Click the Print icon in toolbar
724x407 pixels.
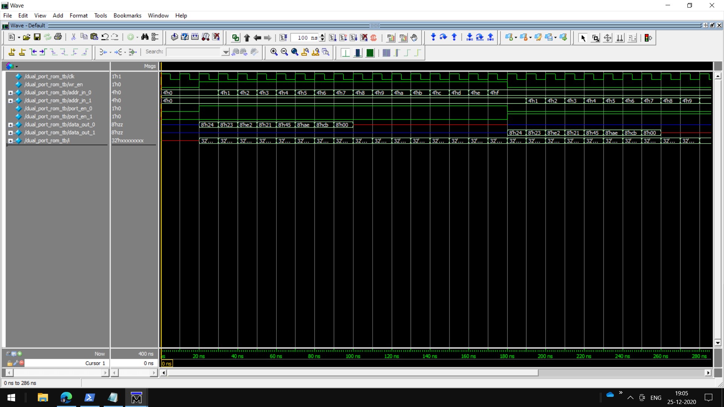pos(58,37)
